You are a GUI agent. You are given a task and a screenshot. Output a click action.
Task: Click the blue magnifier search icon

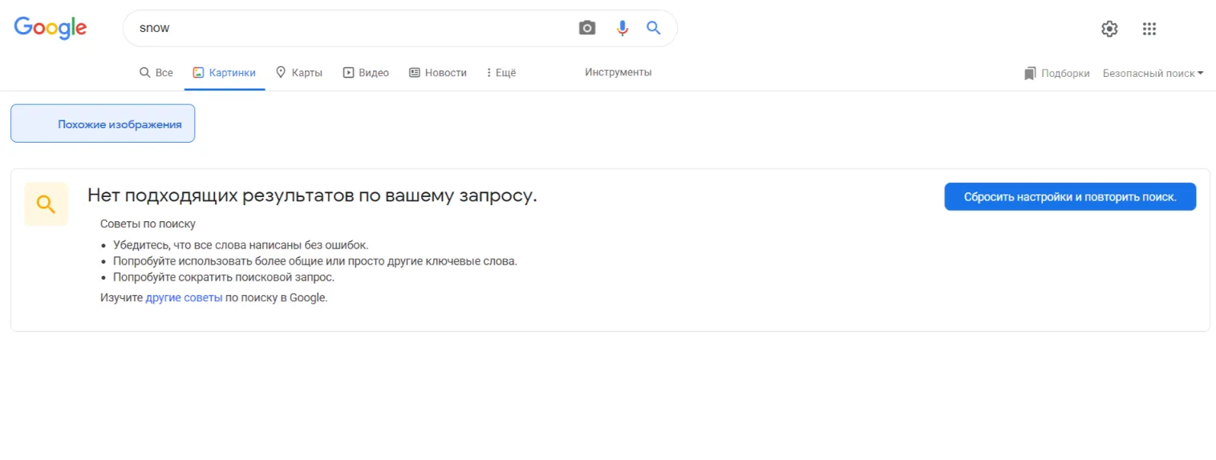point(654,28)
